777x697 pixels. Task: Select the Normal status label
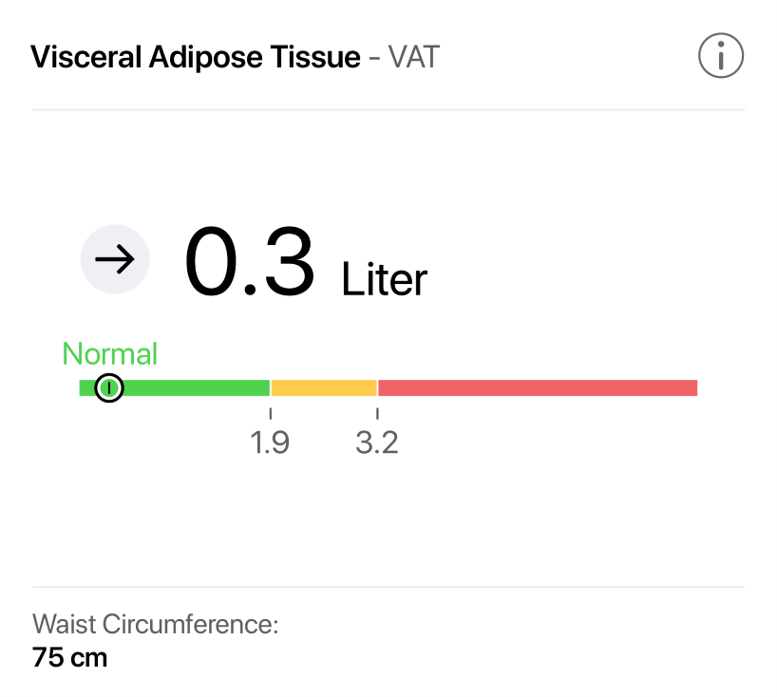109,353
